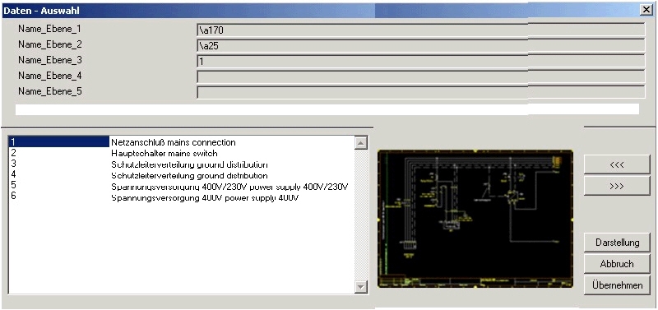
Task: Click the Name_Ebene_3 field showing 1
Action: coord(420,61)
